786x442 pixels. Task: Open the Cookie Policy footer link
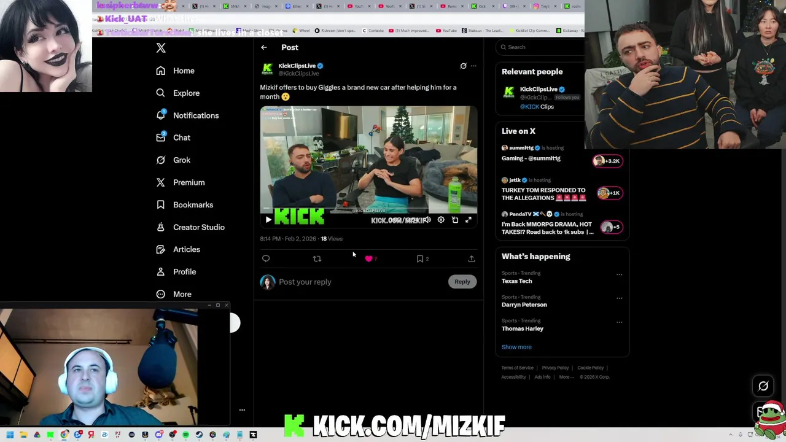pyautogui.click(x=590, y=368)
